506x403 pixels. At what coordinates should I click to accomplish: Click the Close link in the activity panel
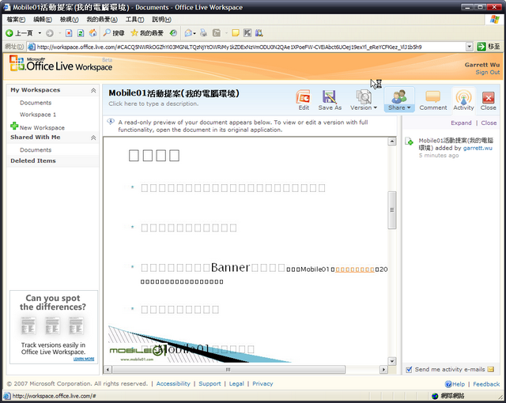(x=489, y=122)
